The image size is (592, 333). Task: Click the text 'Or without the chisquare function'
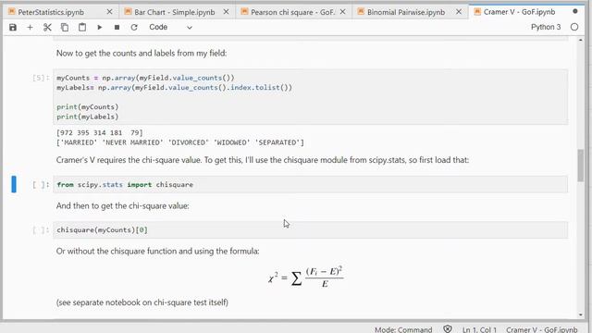158,252
